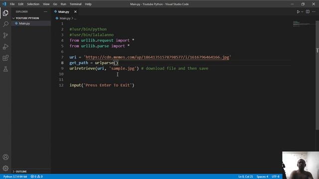Restore down the VS Code window
Screen dimensions: 319x179
303,4
